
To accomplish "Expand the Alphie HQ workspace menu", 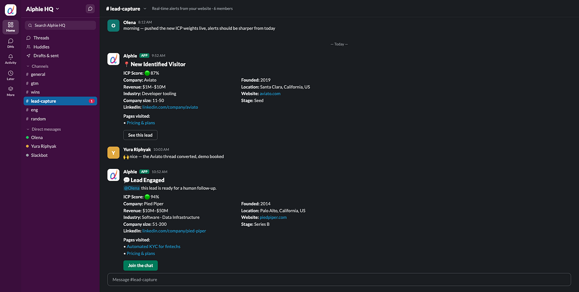I will [x=42, y=9].
